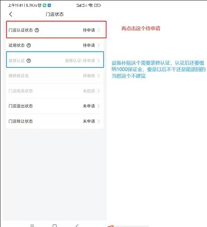Open help icon next to 门店认证状态
Screen dimensions: 207x227
click(x=37, y=30)
